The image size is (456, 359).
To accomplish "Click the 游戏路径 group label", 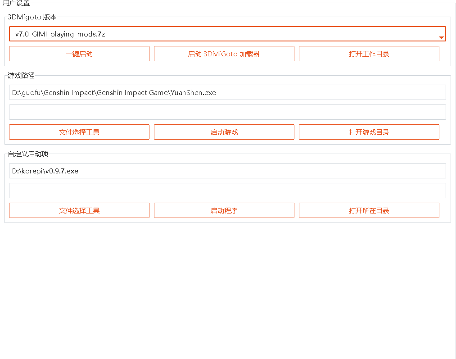I will click(x=21, y=75).
